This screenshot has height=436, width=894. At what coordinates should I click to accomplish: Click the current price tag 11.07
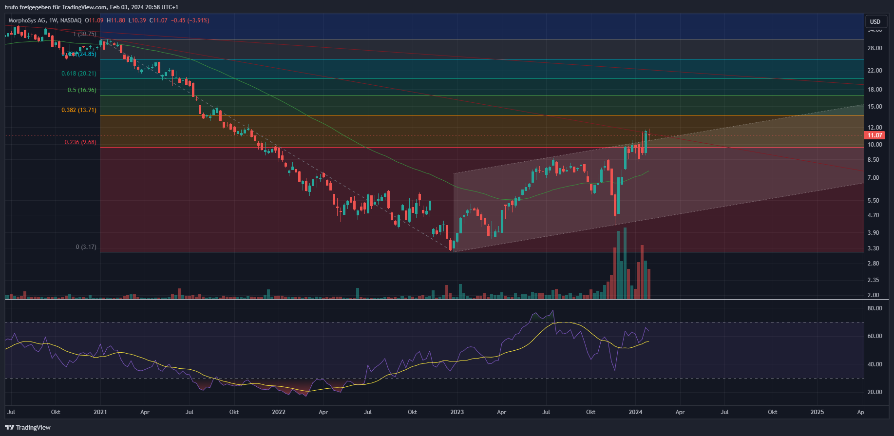tap(875, 135)
